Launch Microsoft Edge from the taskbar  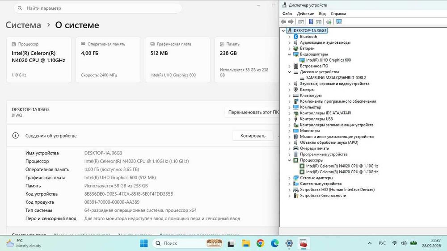(274, 243)
